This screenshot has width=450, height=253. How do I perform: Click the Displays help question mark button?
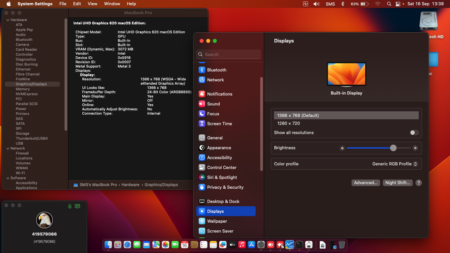click(x=419, y=183)
